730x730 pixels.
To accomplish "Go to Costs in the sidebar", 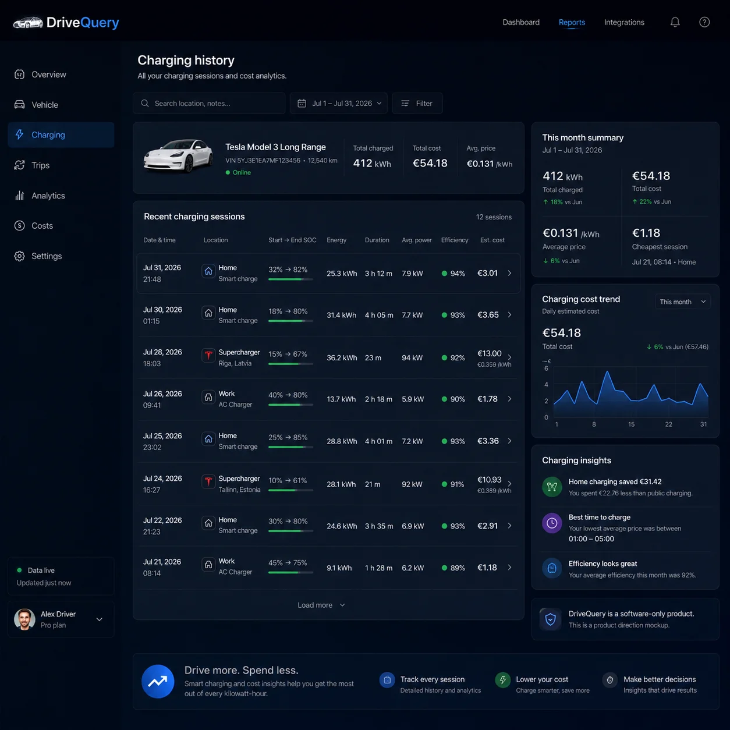I will [x=61, y=226].
